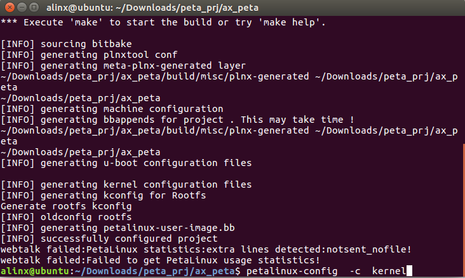Click the word notsent_nofile in the webtalk error
Screen dimensions: 465x278
[366, 249]
